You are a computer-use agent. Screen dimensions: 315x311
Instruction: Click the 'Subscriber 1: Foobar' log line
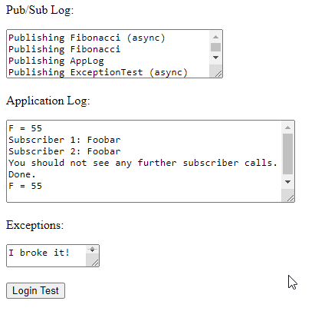click(x=64, y=140)
